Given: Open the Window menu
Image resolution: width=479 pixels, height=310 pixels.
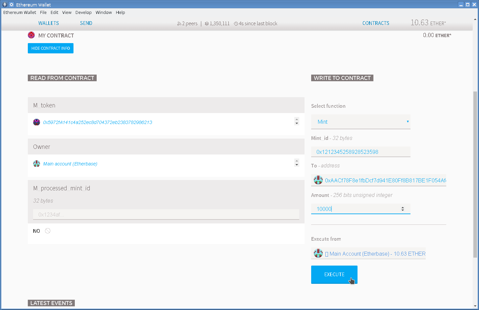Looking at the screenshot, I should tap(104, 12).
